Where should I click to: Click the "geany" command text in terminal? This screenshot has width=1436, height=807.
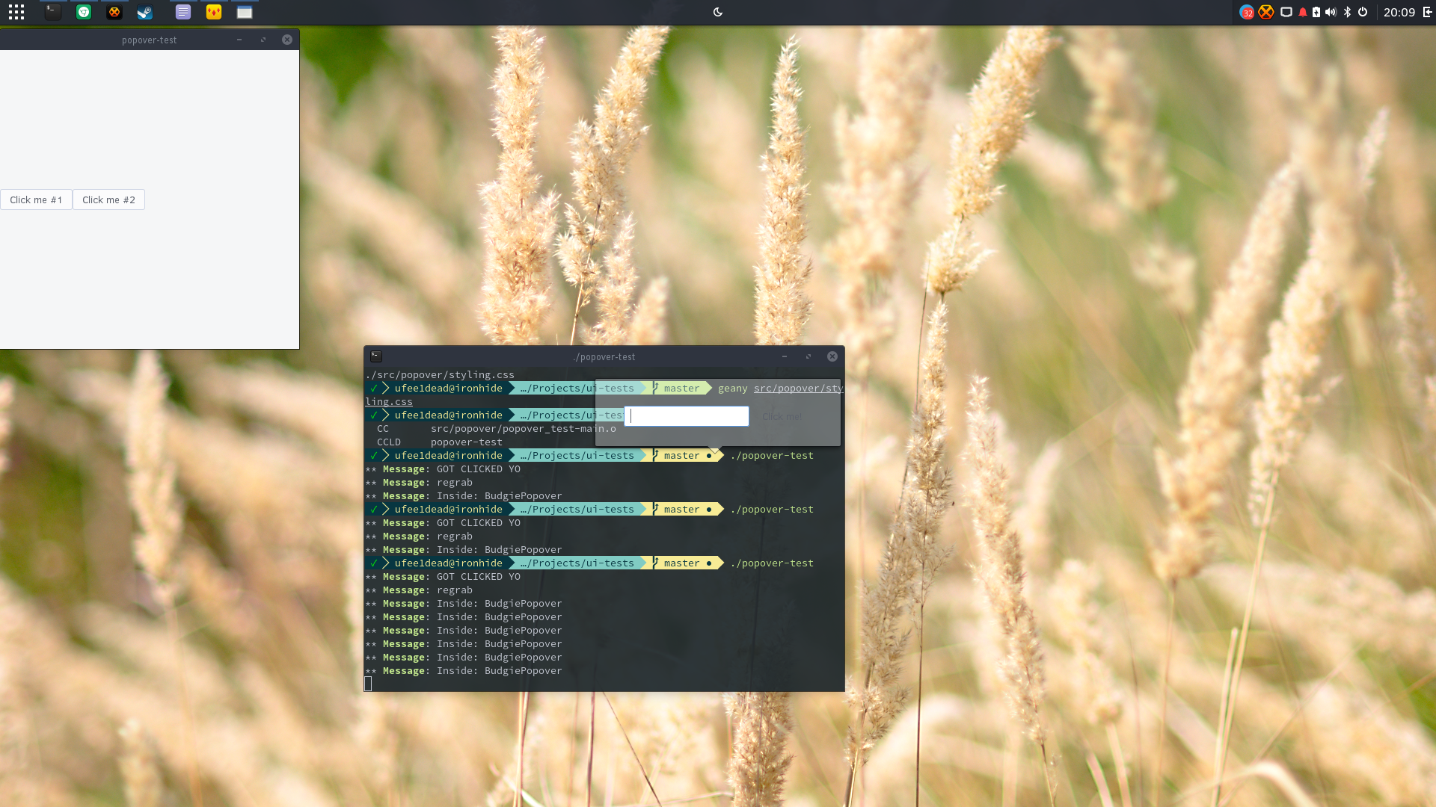click(x=733, y=389)
